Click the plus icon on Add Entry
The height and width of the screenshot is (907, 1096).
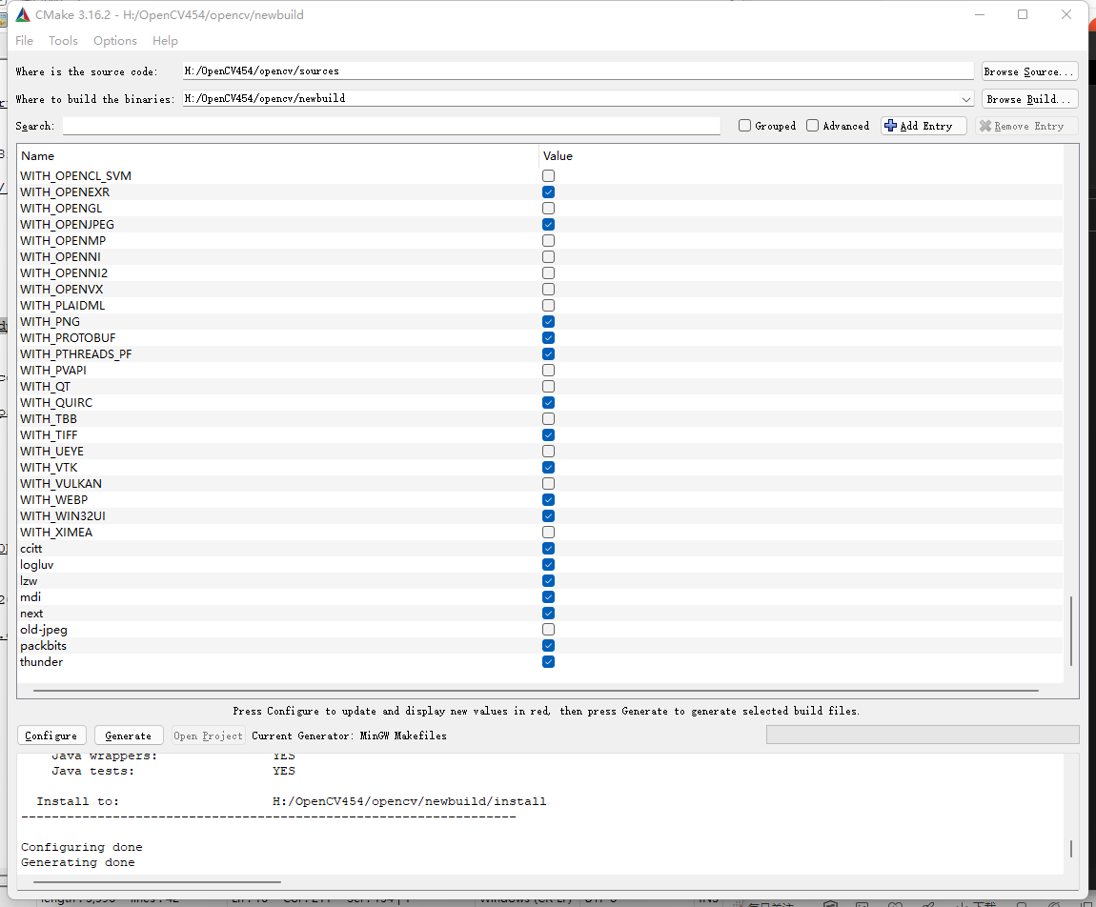(x=890, y=126)
